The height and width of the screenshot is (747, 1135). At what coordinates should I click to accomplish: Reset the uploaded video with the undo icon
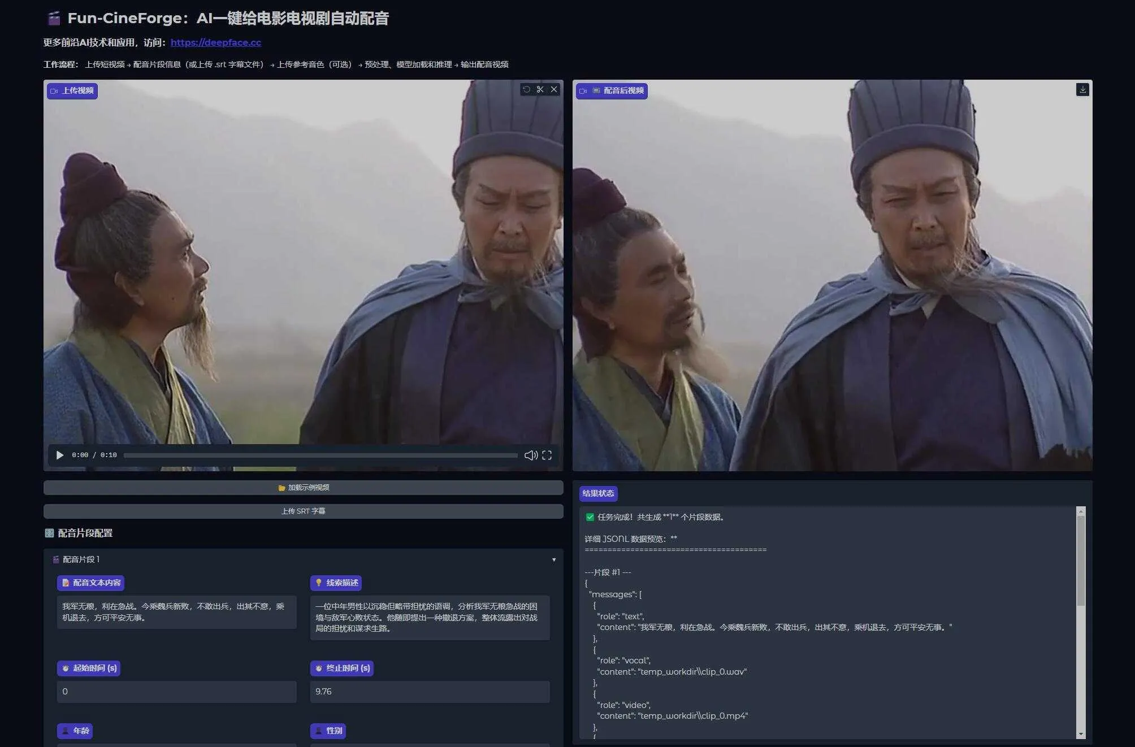[x=526, y=89]
